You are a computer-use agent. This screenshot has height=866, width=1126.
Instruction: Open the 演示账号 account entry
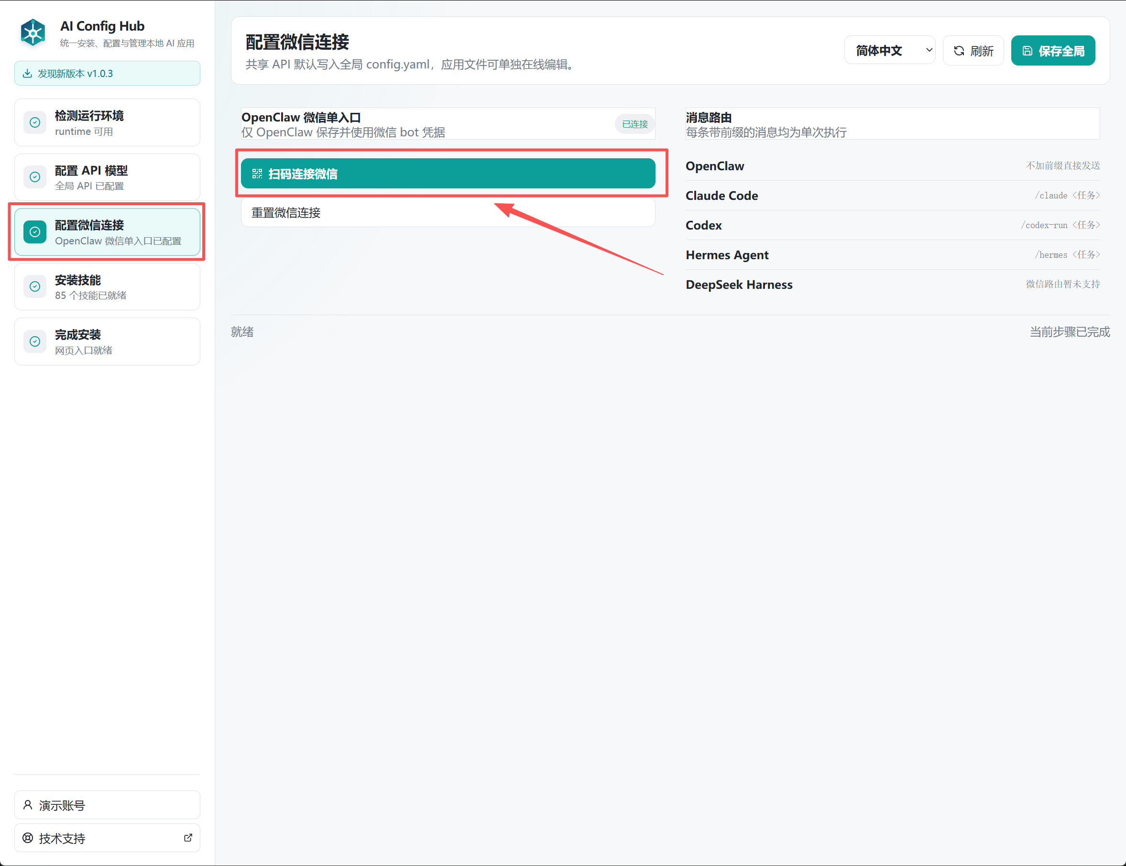[107, 805]
